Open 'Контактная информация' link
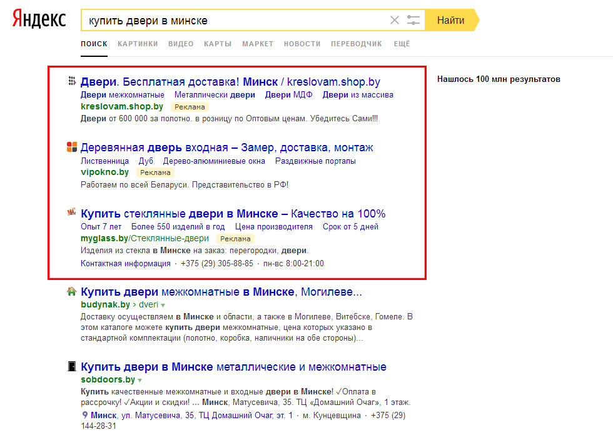The height and width of the screenshot is (440, 613). coord(126,263)
